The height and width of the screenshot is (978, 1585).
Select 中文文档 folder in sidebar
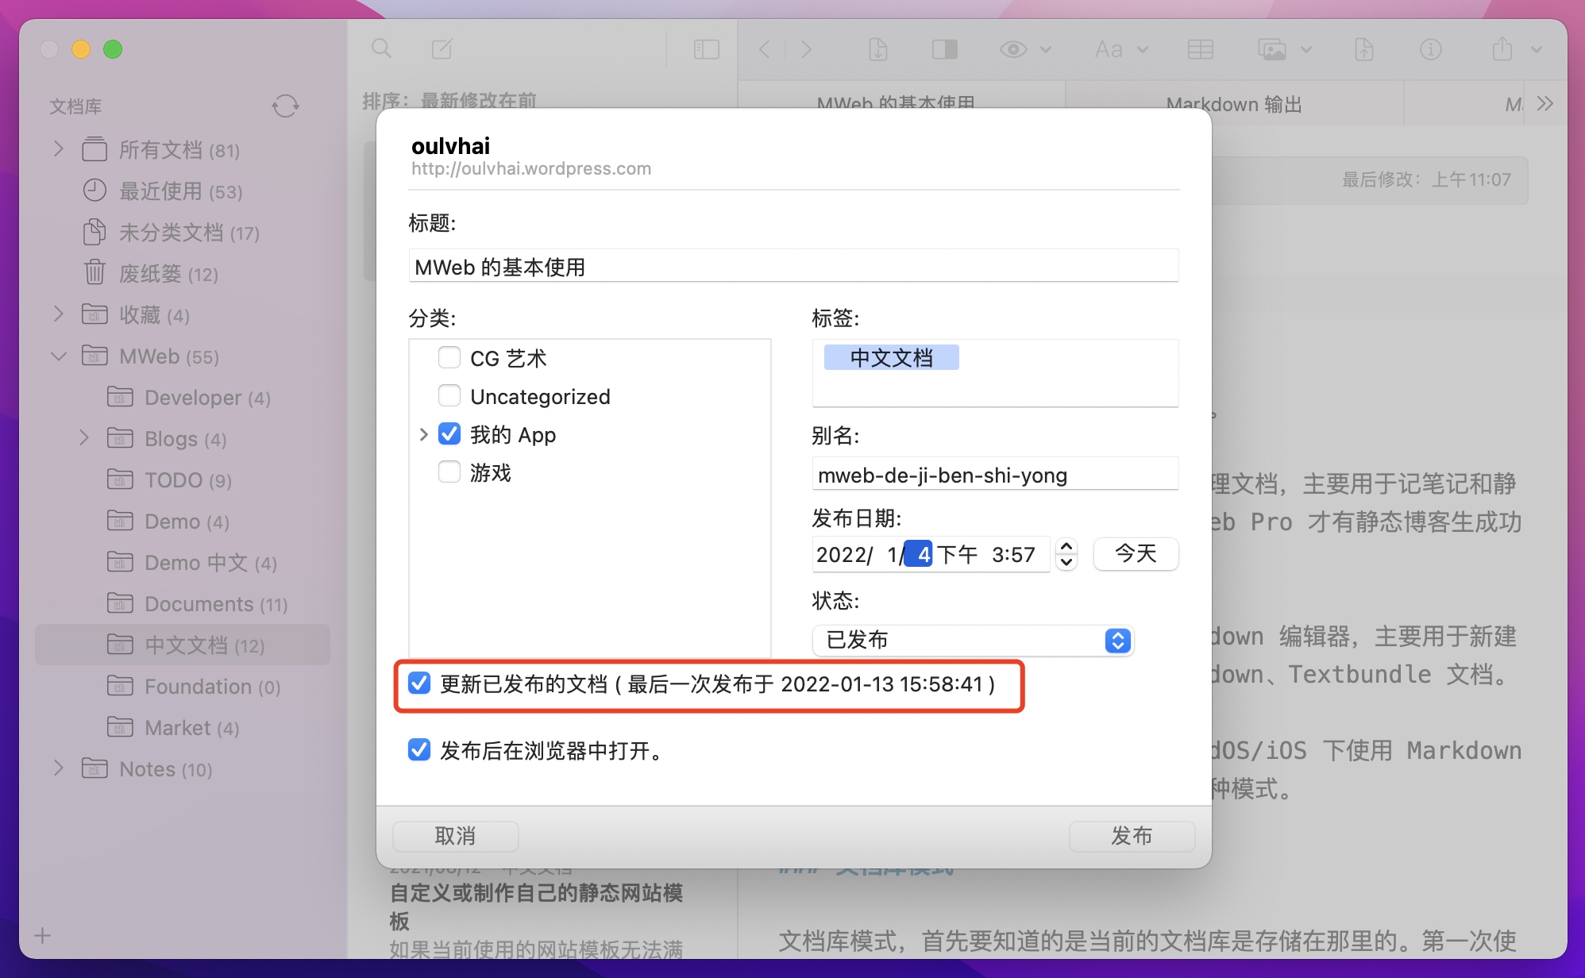tap(186, 645)
